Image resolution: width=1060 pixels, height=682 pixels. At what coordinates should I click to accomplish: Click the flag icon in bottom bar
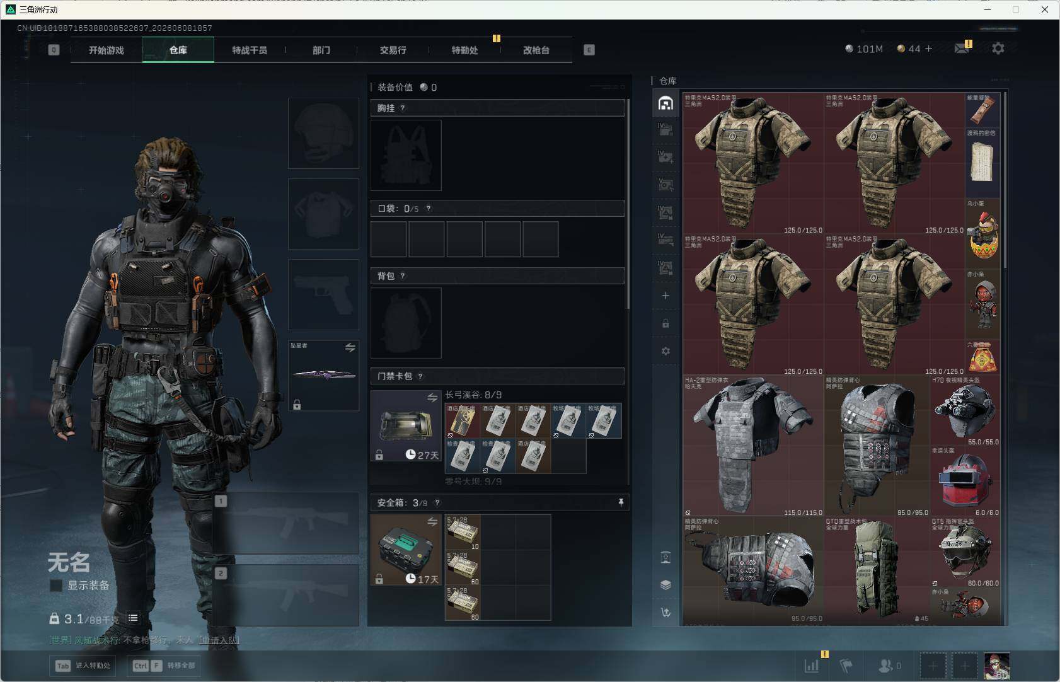tap(846, 665)
